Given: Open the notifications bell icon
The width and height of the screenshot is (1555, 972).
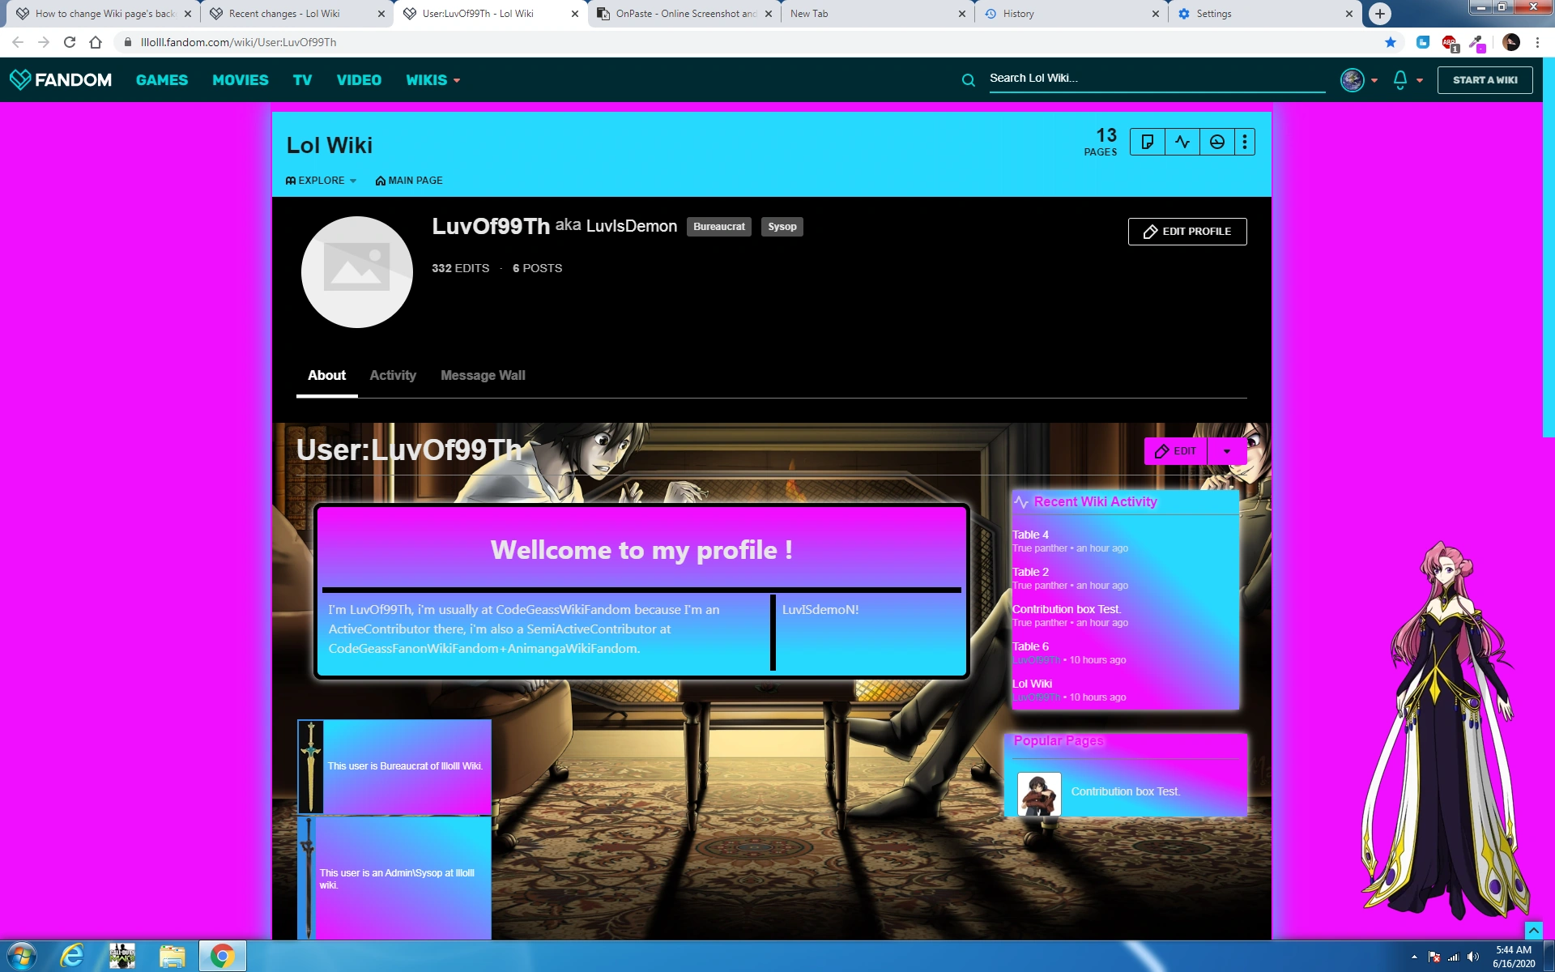Looking at the screenshot, I should click(x=1399, y=79).
